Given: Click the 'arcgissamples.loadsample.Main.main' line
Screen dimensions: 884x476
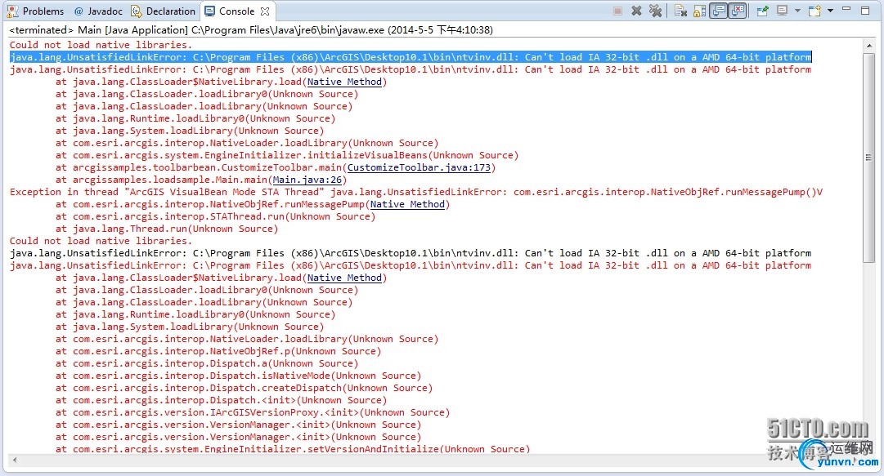Looking at the screenshot, I should (x=201, y=180).
